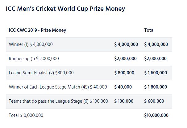The height and width of the screenshot is (128, 187).
Task: Click the $ 40,000 league match amount
Action: [x=123, y=87]
